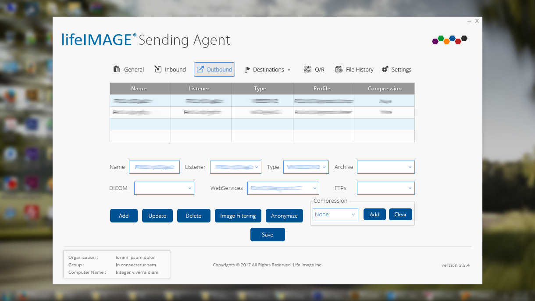Switch to the Inbound tab
The width and height of the screenshot is (535, 301).
(170, 69)
